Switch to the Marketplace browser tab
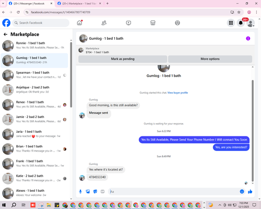This screenshot has width=261, height=209. pyautogui.click(x=79, y=4)
